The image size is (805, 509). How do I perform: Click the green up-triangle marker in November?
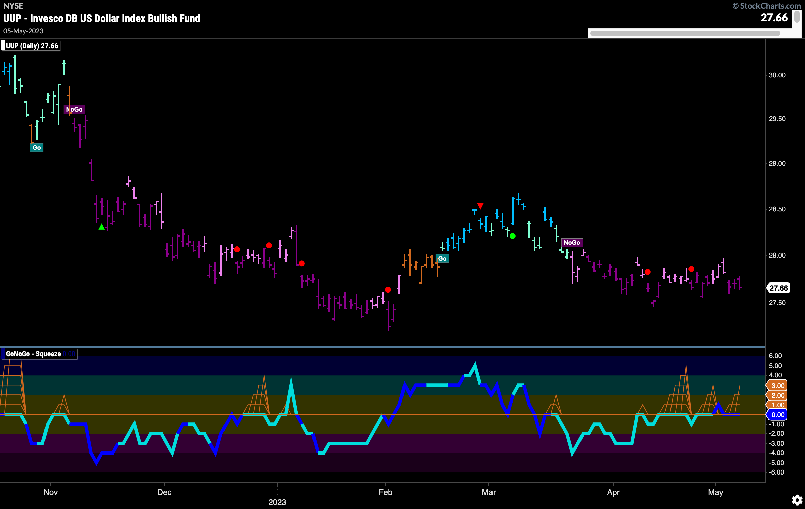coord(102,227)
